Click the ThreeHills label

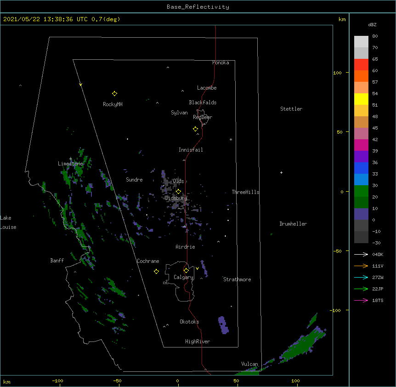[245, 192]
